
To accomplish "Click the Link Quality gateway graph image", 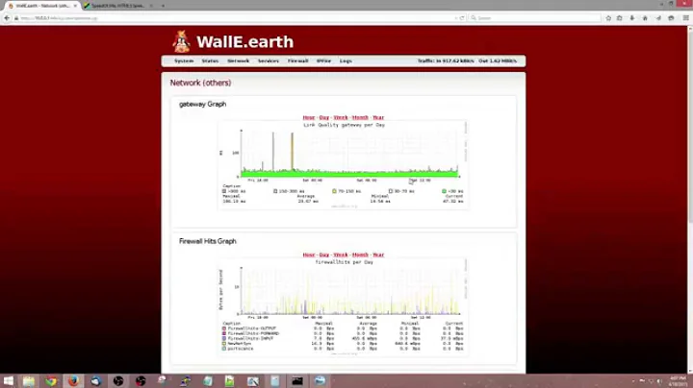I will (x=344, y=165).
